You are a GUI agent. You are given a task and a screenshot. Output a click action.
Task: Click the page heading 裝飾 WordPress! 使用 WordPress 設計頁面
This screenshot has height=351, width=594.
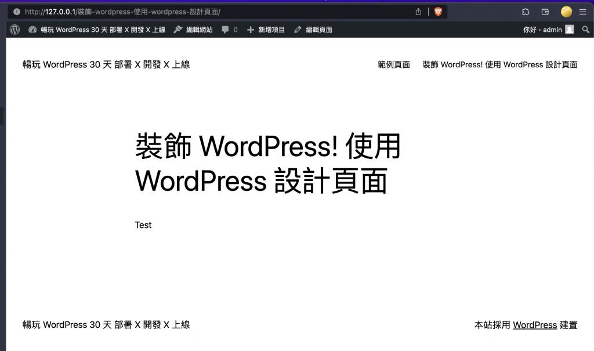pyautogui.click(x=267, y=164)
